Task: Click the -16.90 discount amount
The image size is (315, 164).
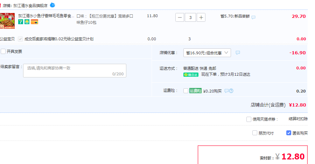Action: pyautogui.click(x=297, y=53)
